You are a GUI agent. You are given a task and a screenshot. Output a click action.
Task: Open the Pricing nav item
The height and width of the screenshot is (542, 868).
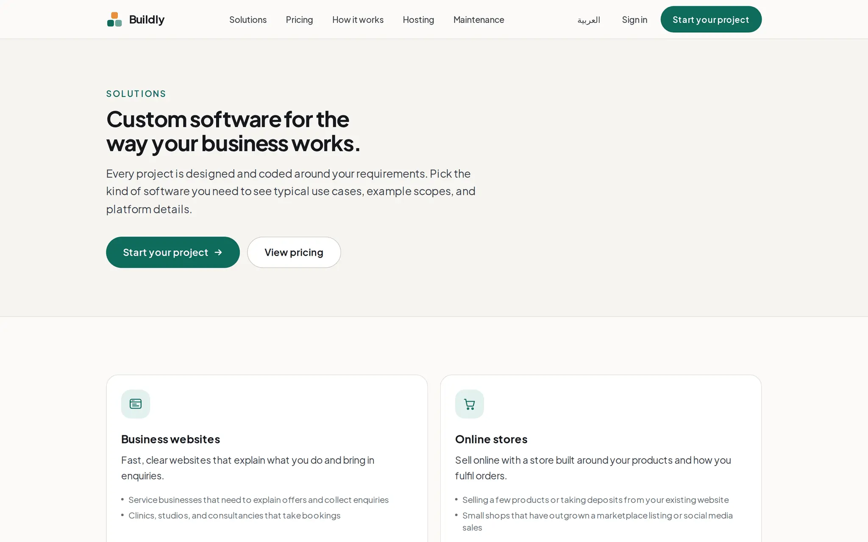pos(299,20)
